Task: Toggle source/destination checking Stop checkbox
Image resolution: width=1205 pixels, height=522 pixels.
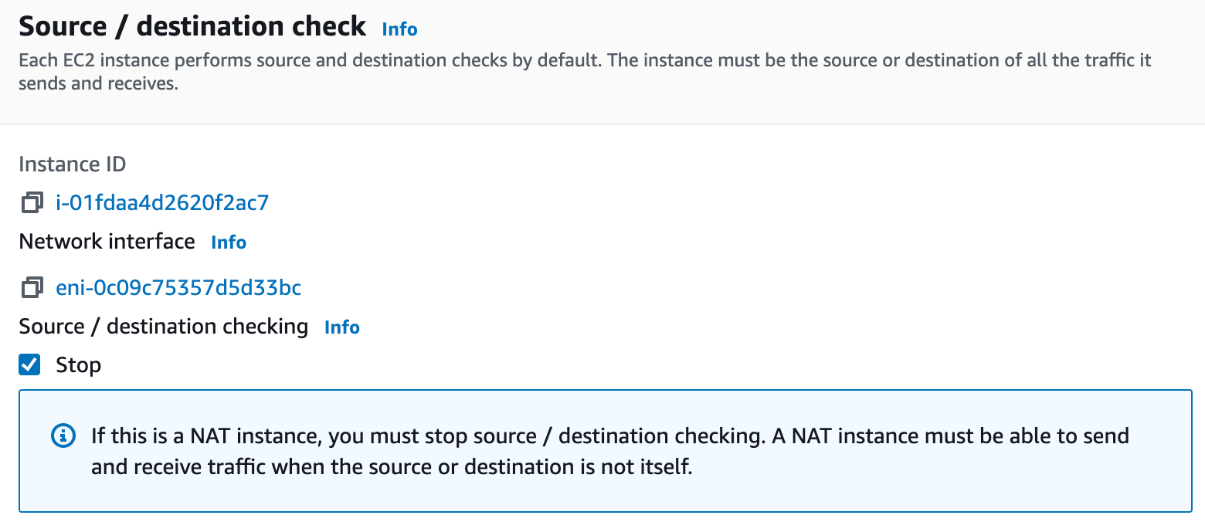Action: pyautogui.click(x=29, y=364)
